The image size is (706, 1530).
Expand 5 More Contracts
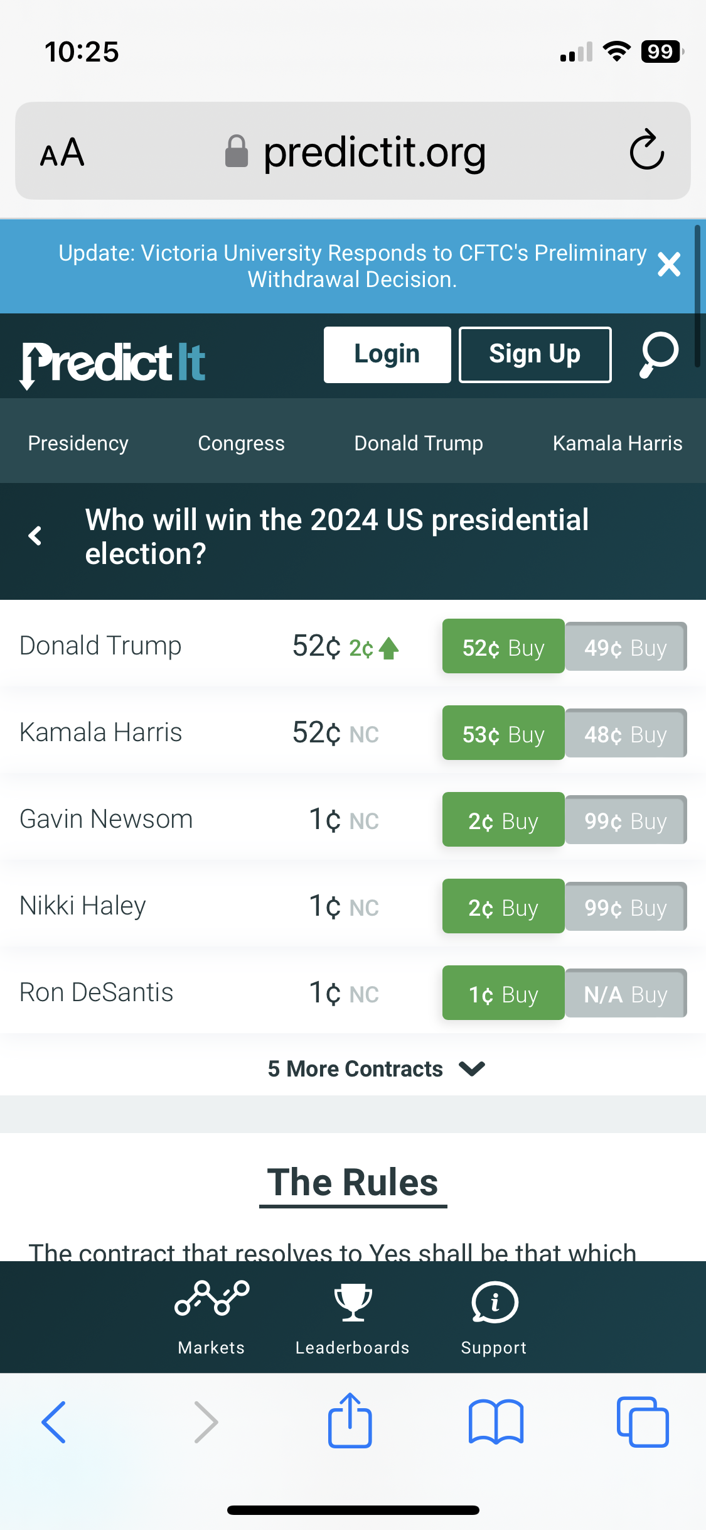(377, 1069)
